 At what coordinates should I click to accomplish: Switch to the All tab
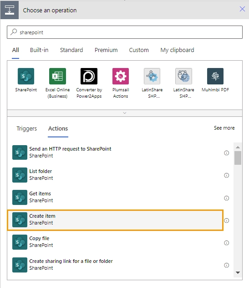pos(15,50)
